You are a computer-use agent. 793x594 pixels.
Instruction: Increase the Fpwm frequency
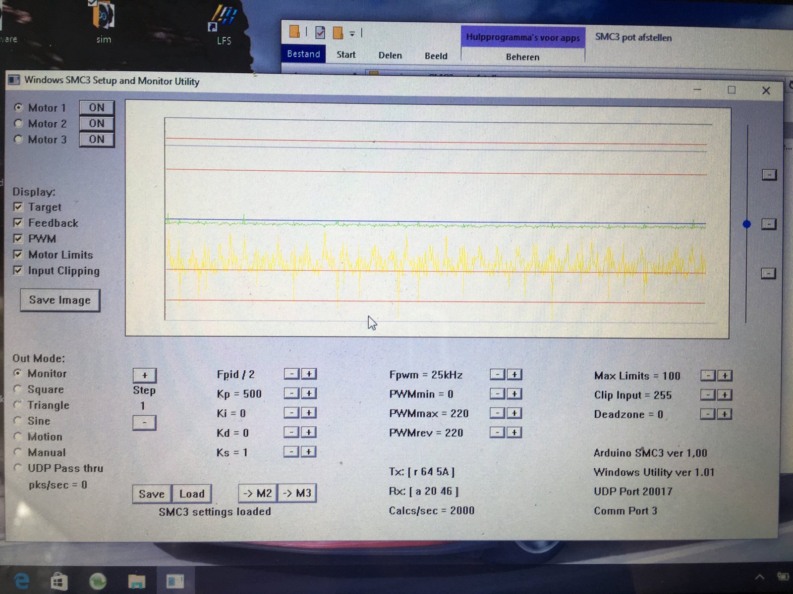coord(514,374)
